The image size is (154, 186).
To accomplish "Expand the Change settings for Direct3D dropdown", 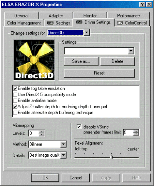I will click(87, 33).
